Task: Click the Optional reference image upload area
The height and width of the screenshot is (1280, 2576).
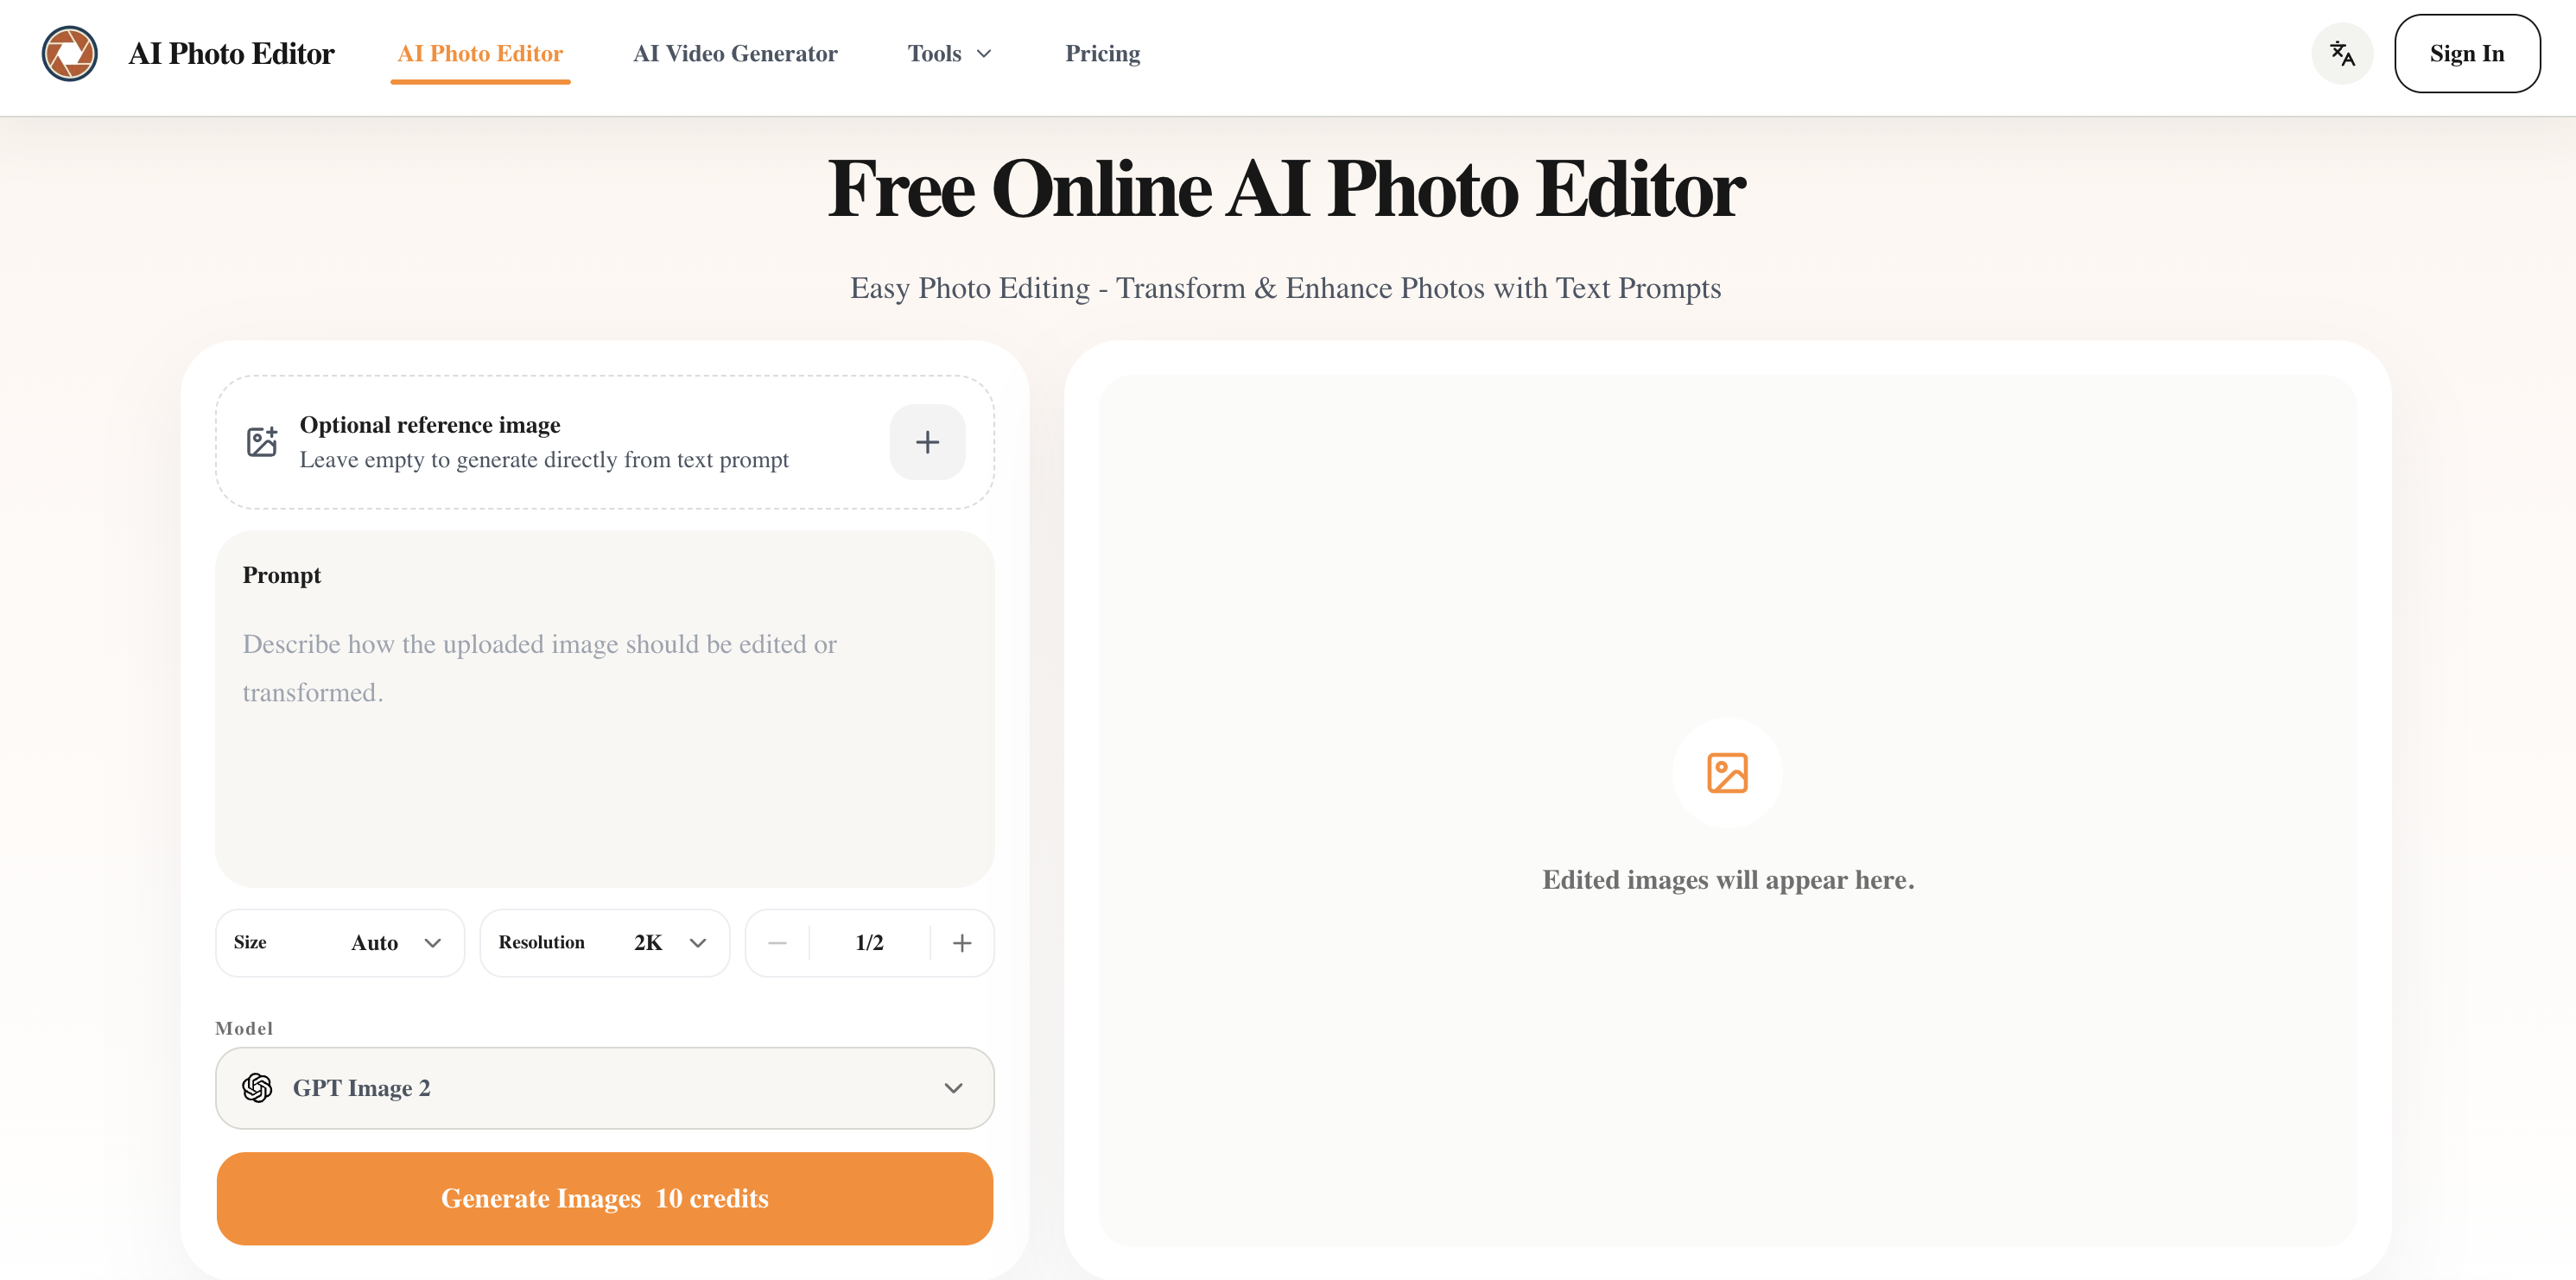Action: pos(604,442)
